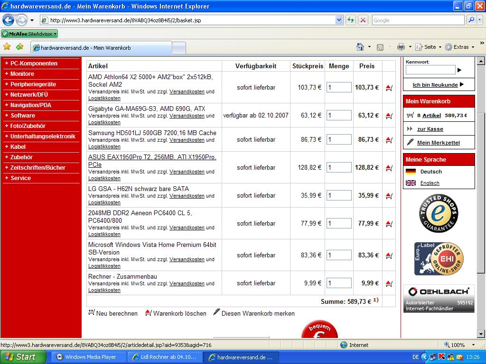Click the Trusted Shops Guarantee badge
This screenshot has width=486, height=364.
(x=439, y=213)
